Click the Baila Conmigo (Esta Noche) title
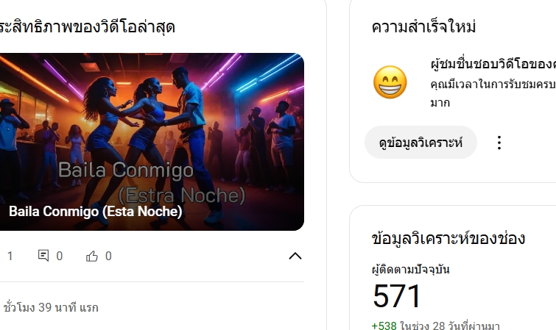Screen dimensions: 556x330 coord(96,212)
